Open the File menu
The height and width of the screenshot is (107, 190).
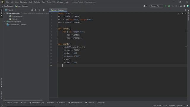click(7, 2)
